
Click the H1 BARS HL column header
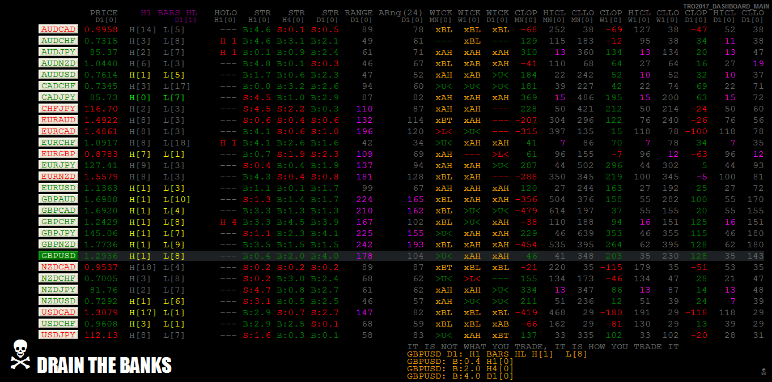coord(169,13)
